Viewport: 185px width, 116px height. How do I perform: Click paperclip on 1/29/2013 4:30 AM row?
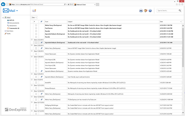42,71
